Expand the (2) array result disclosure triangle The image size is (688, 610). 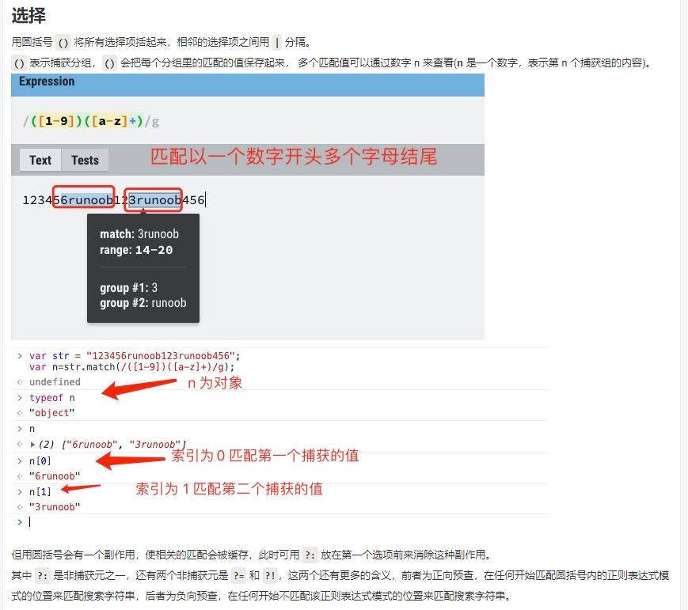pyautogui.click(x=32, y=444)
